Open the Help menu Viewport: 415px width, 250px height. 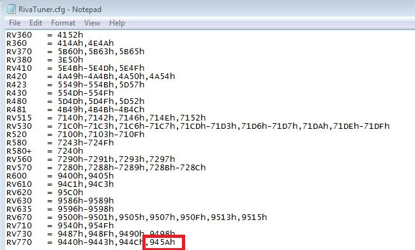click(x=117, y=23)
